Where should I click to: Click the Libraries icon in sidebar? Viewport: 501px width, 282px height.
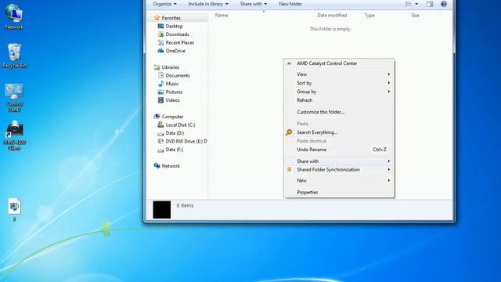tap(157, 67)
